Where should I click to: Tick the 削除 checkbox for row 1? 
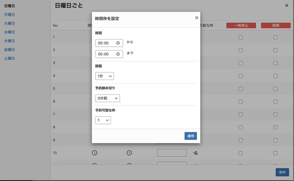click(275, 37)
